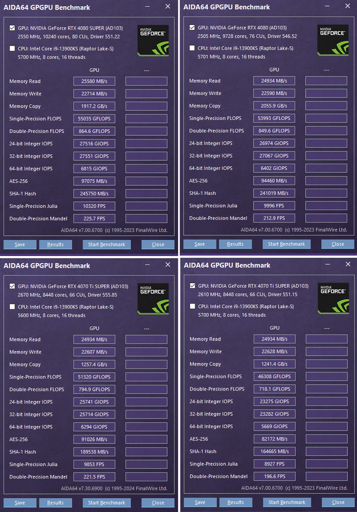This screenshot has width=357, height=512.
Task: Click Close button in RTX 4080 SUPER window
Action: [x=158, y=244]
